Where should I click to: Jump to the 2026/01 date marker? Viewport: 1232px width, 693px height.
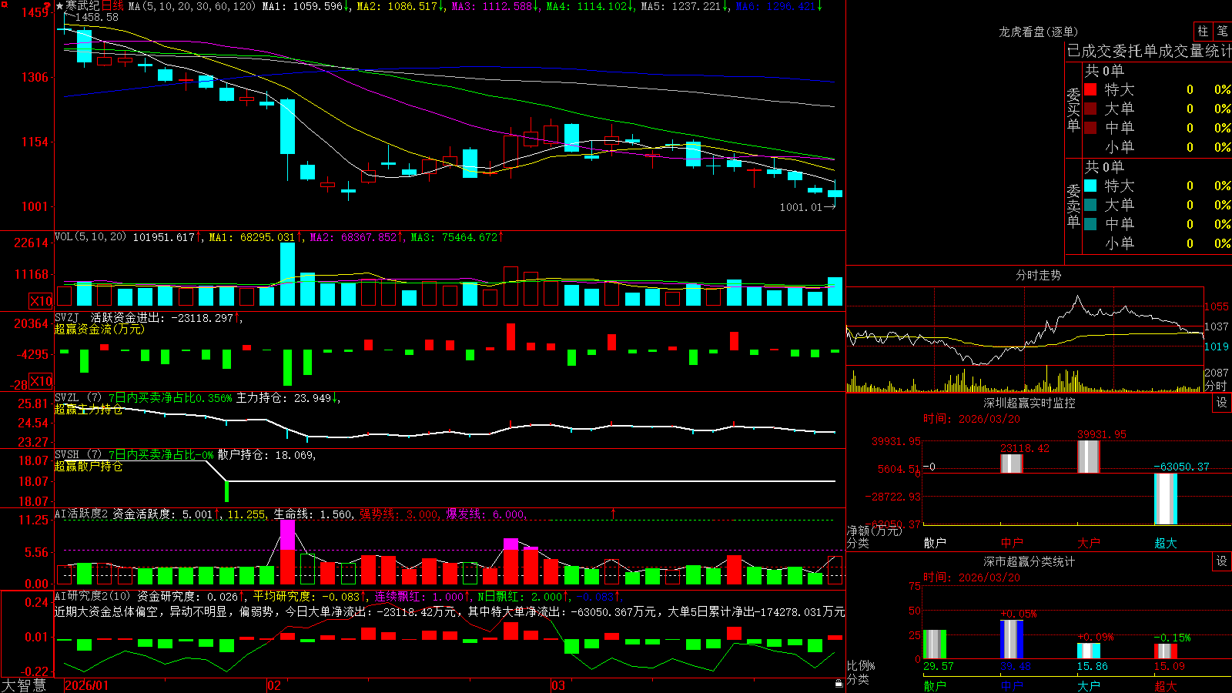click(x=87, y=685)
